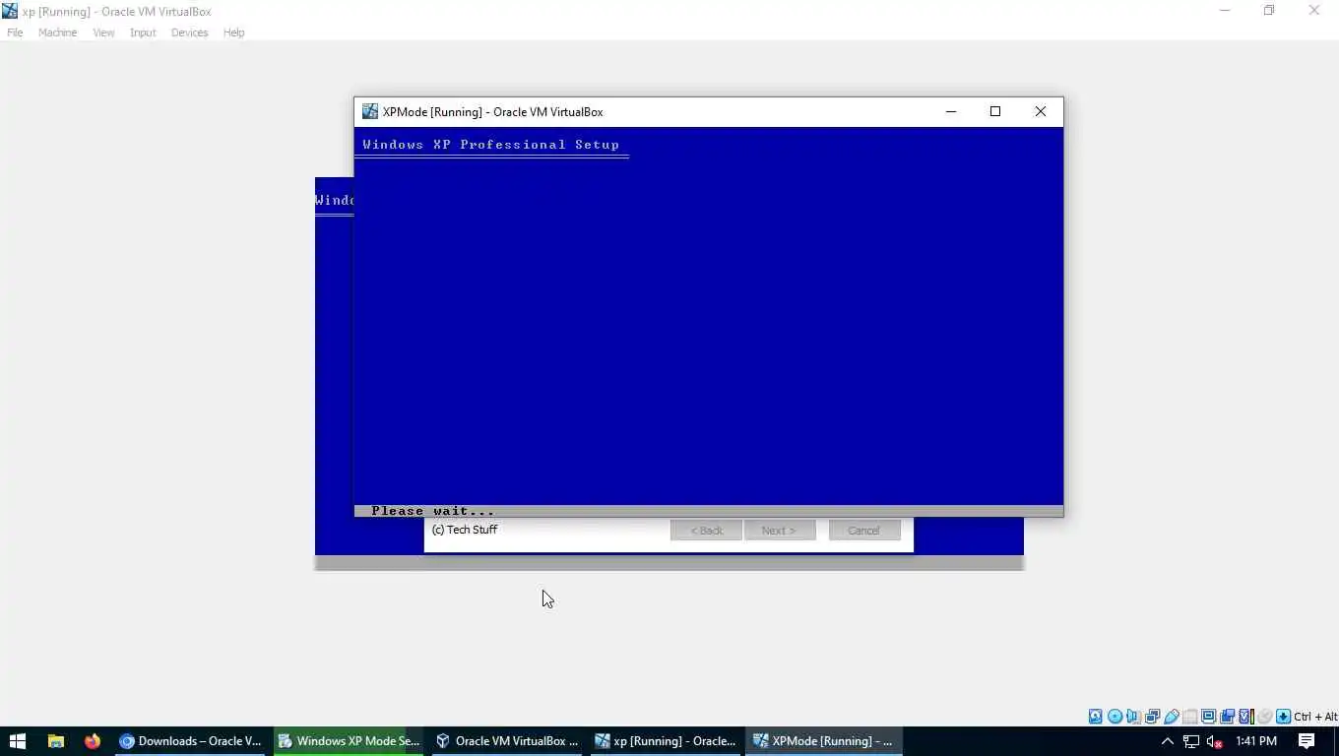Click the display settings status icon
This screenshot has height=756, width=1339.
coord(1208,717)
